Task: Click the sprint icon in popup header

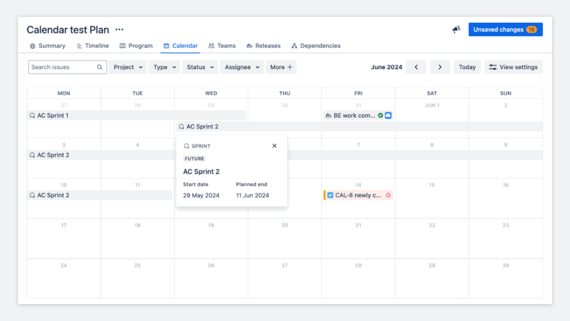Action: click(x=187, y=146)
